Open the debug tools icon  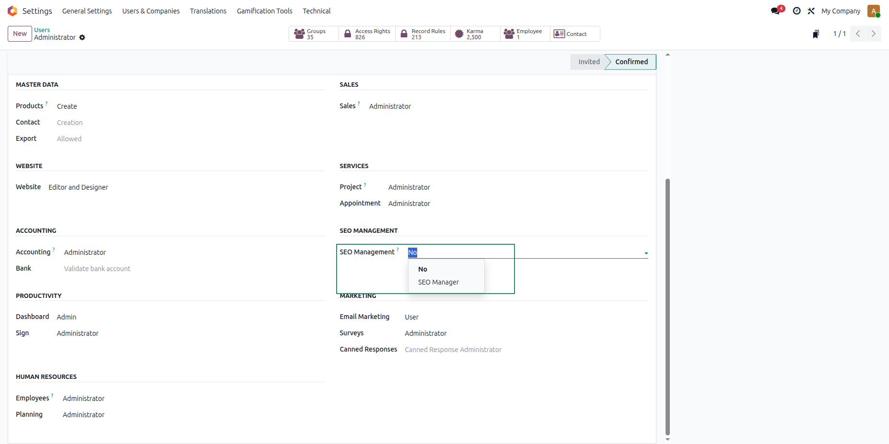tap(811, 11)
